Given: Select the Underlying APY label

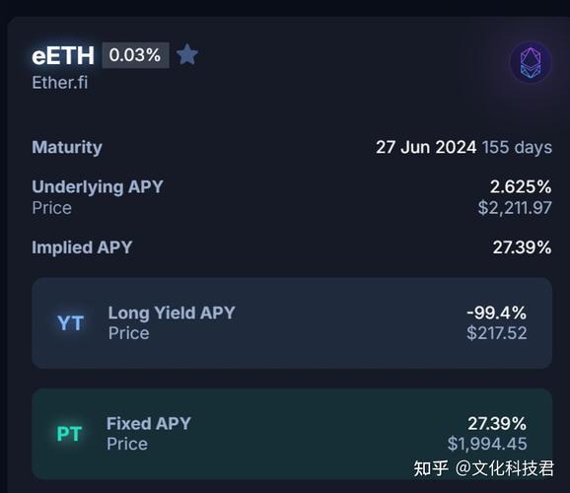Looking at the screenshot, I should pyautogui.click(x=98, y=187).
